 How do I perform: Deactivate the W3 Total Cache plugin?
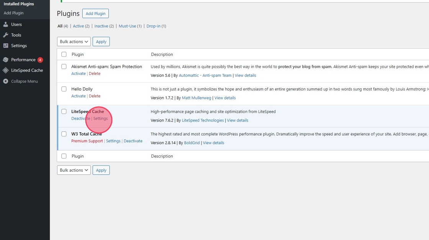point(133,141)
